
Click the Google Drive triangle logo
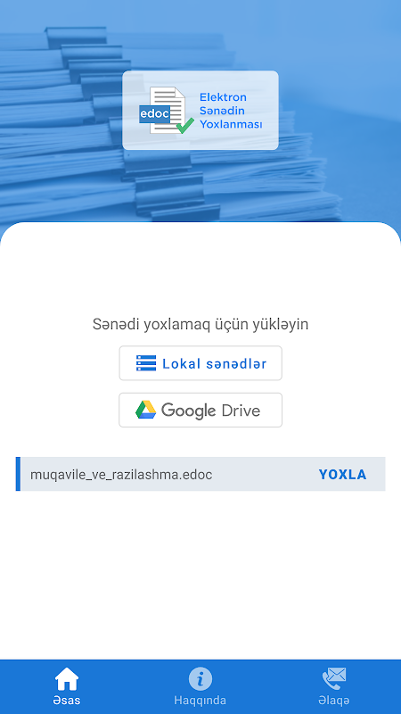point(145,410)
